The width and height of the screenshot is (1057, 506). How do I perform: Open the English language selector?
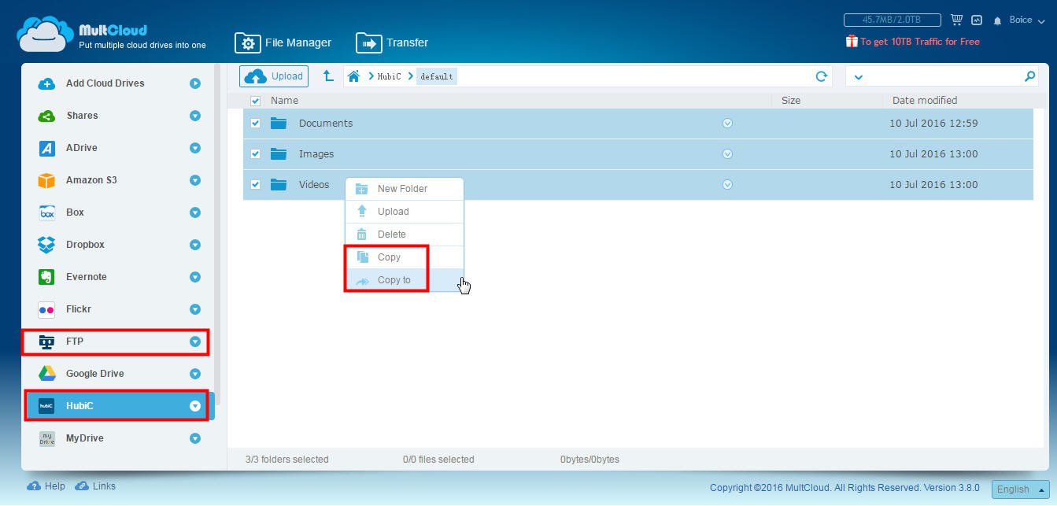click(x=1021, y=489)
